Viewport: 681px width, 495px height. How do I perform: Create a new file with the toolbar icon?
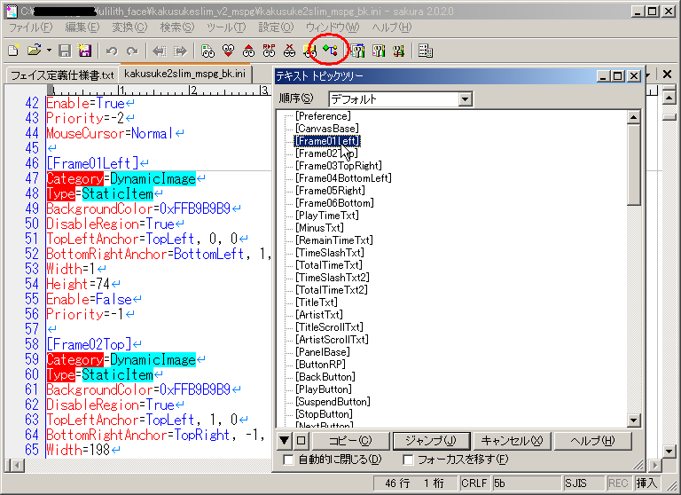pos(13,51)
